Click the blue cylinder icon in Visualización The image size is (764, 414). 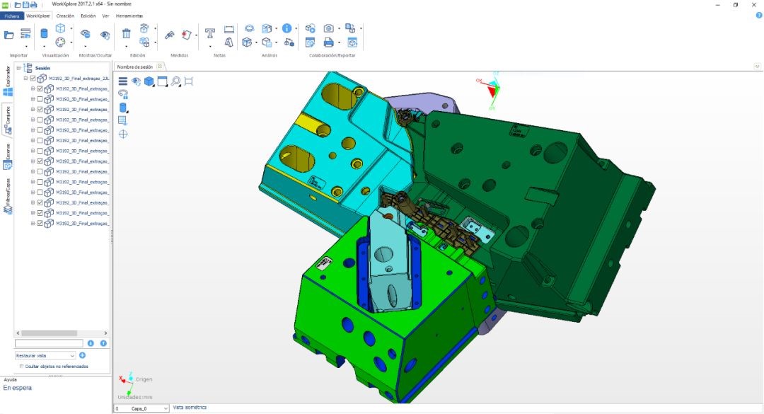pyautogui.click(x=44, y=33)
